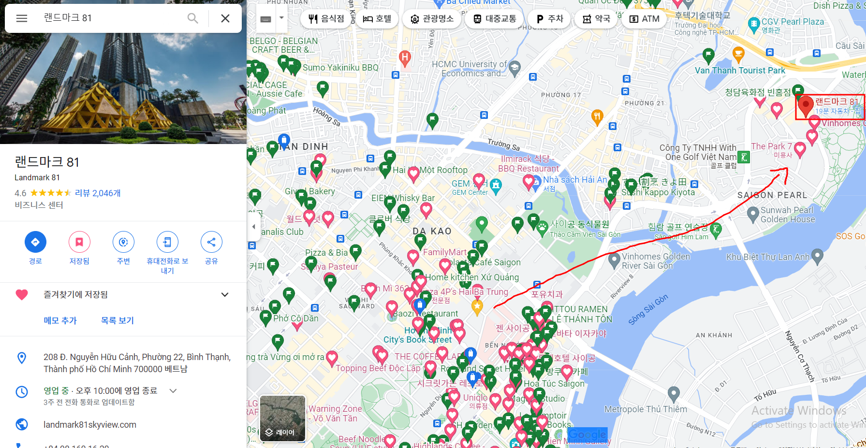Click the Sushi kappo Kiyota label
This screenshot has width=866, height=448.
[658, 192]
